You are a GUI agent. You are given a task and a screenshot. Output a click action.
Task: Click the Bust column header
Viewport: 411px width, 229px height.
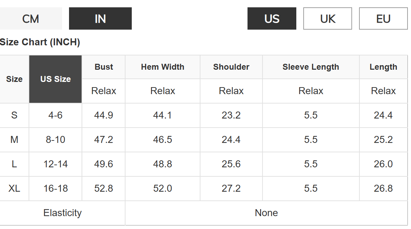[x=104, y=67]
